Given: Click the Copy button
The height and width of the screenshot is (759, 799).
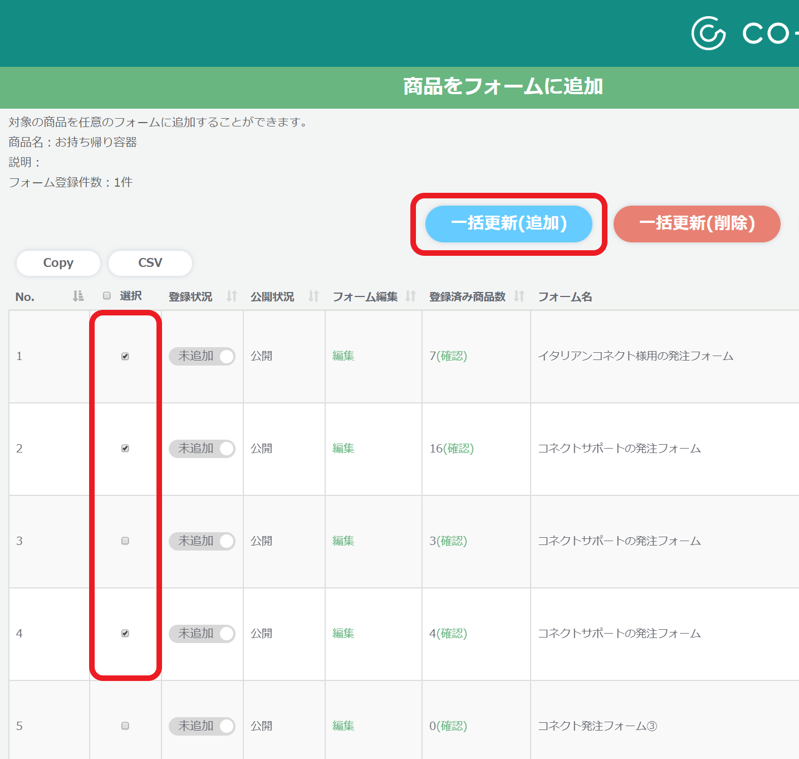Looking at the screenshot, I should coord(58,263).
